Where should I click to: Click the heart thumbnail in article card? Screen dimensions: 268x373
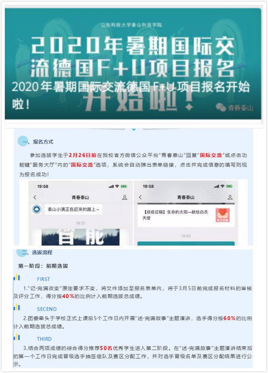[222, 215]
